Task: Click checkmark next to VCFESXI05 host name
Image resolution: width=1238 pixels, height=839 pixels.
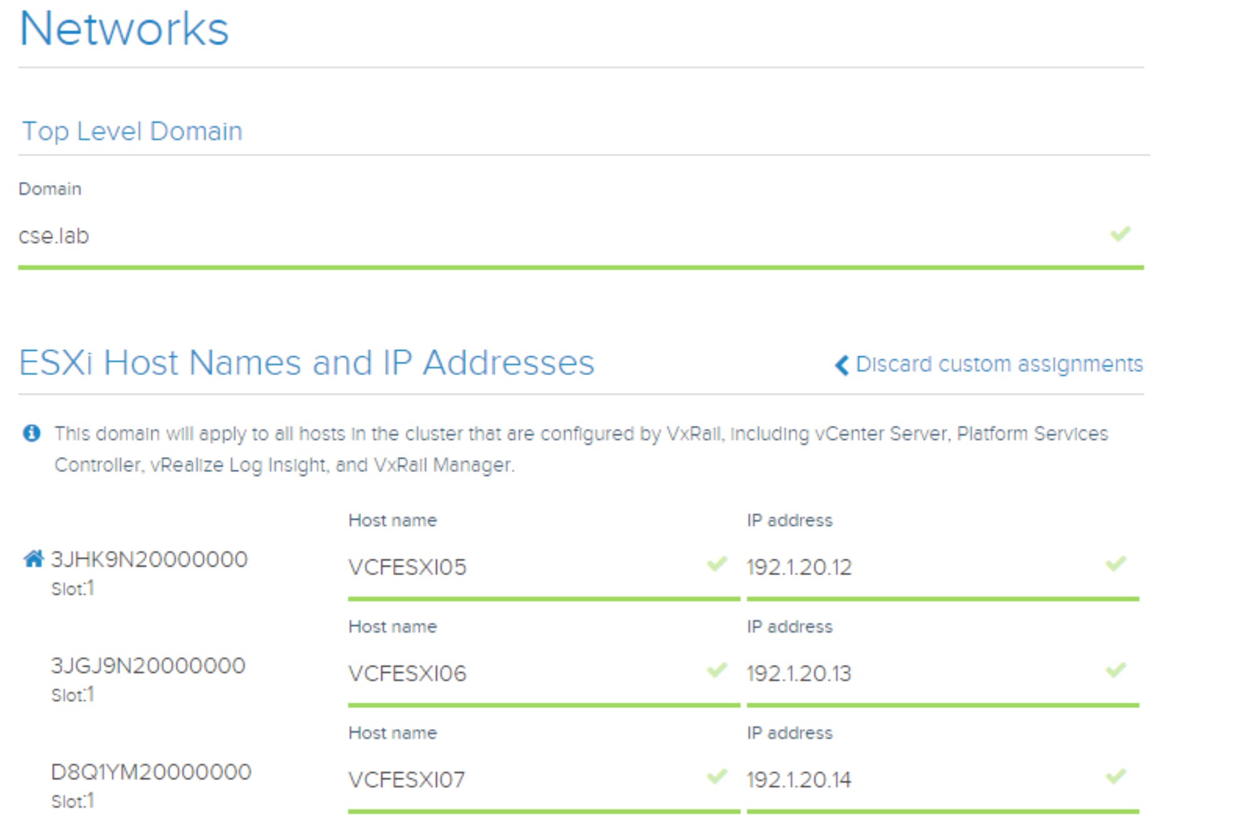Action: (x=717, y=564)
